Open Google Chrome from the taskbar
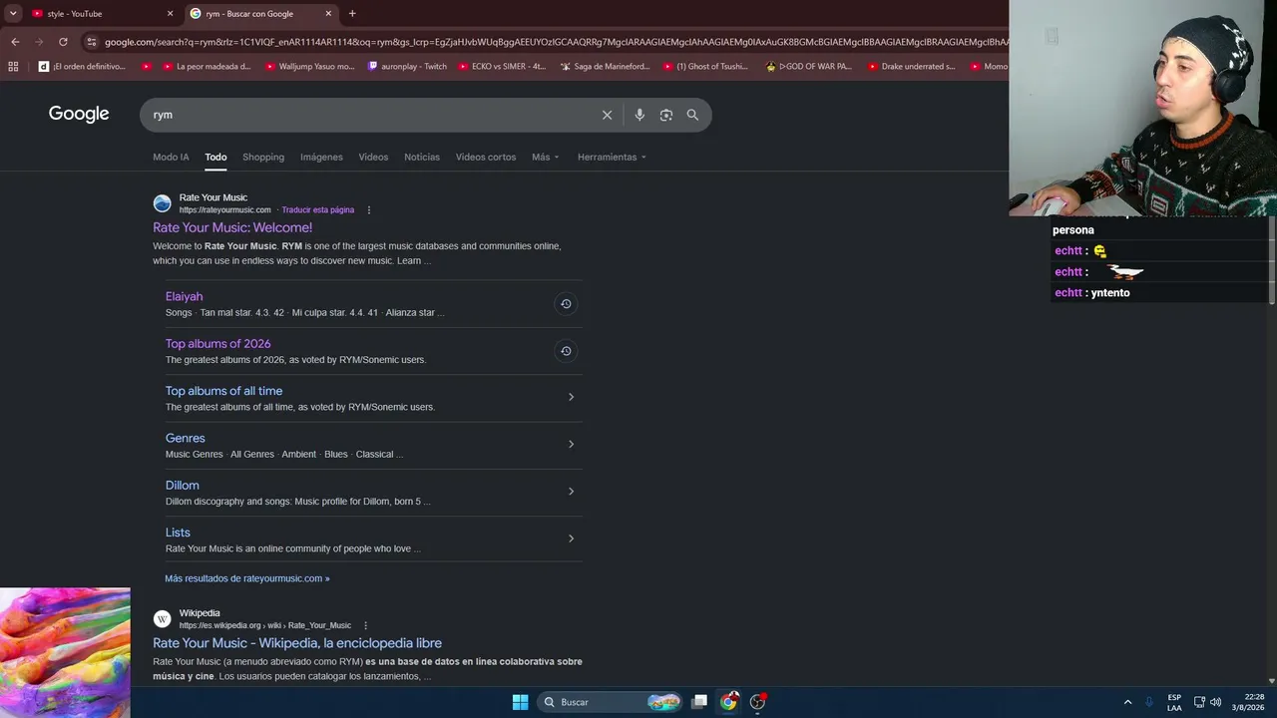This screenshot has height=718, width=1277. [x=729, y=702]
